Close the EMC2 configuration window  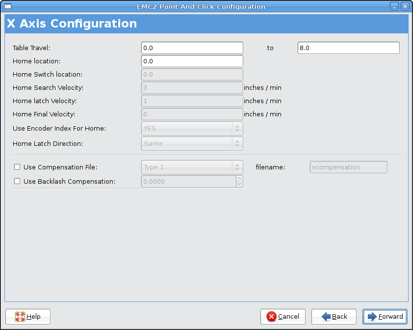click(405, 6)
